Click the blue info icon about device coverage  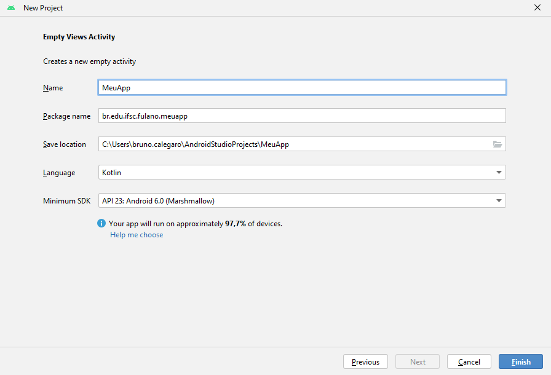pyautogui.click(x=101, y=224)
